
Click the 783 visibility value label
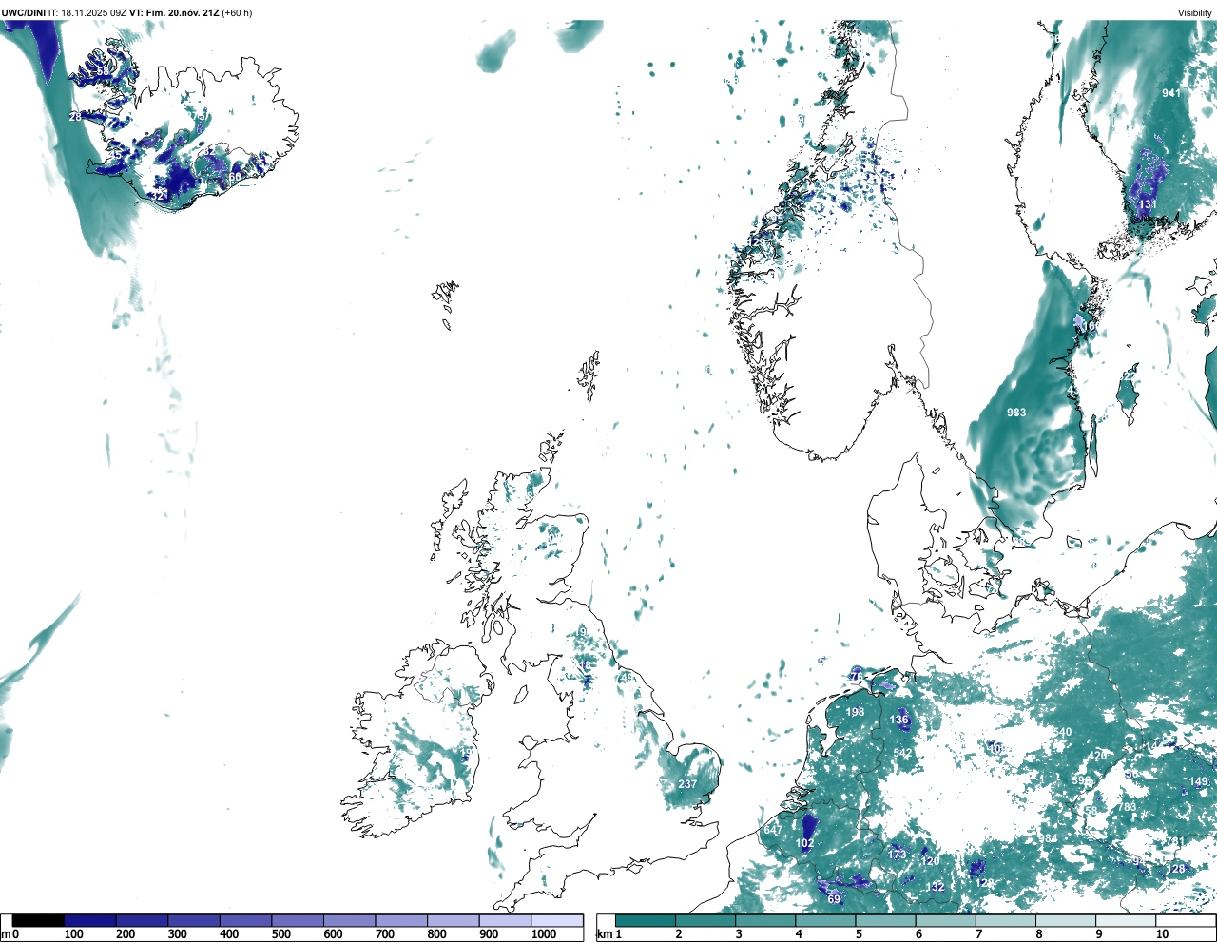point(1128,807)
